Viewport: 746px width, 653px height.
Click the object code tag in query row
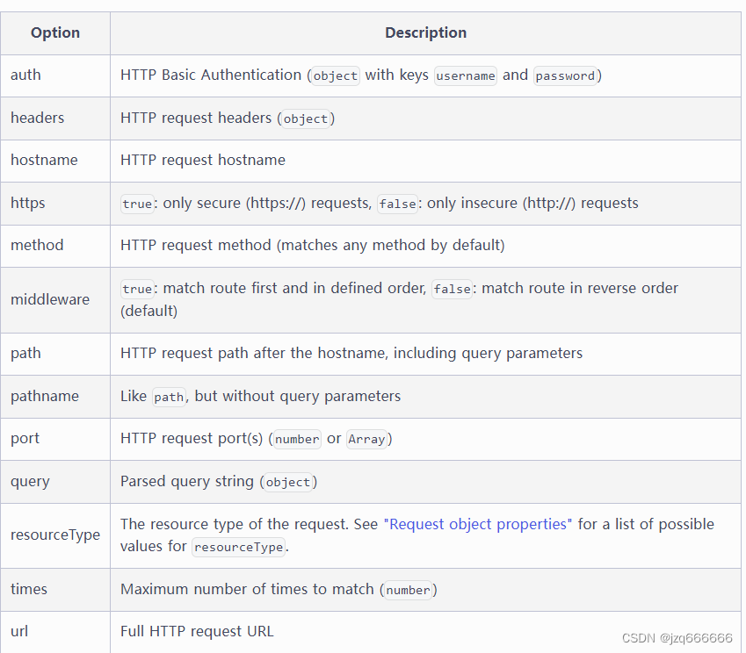coord(288,483)
